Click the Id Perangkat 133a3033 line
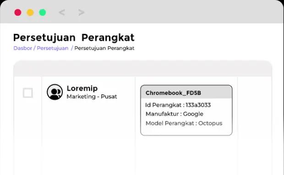The width and height of the screenshot is (284, 175). point(178,105)
